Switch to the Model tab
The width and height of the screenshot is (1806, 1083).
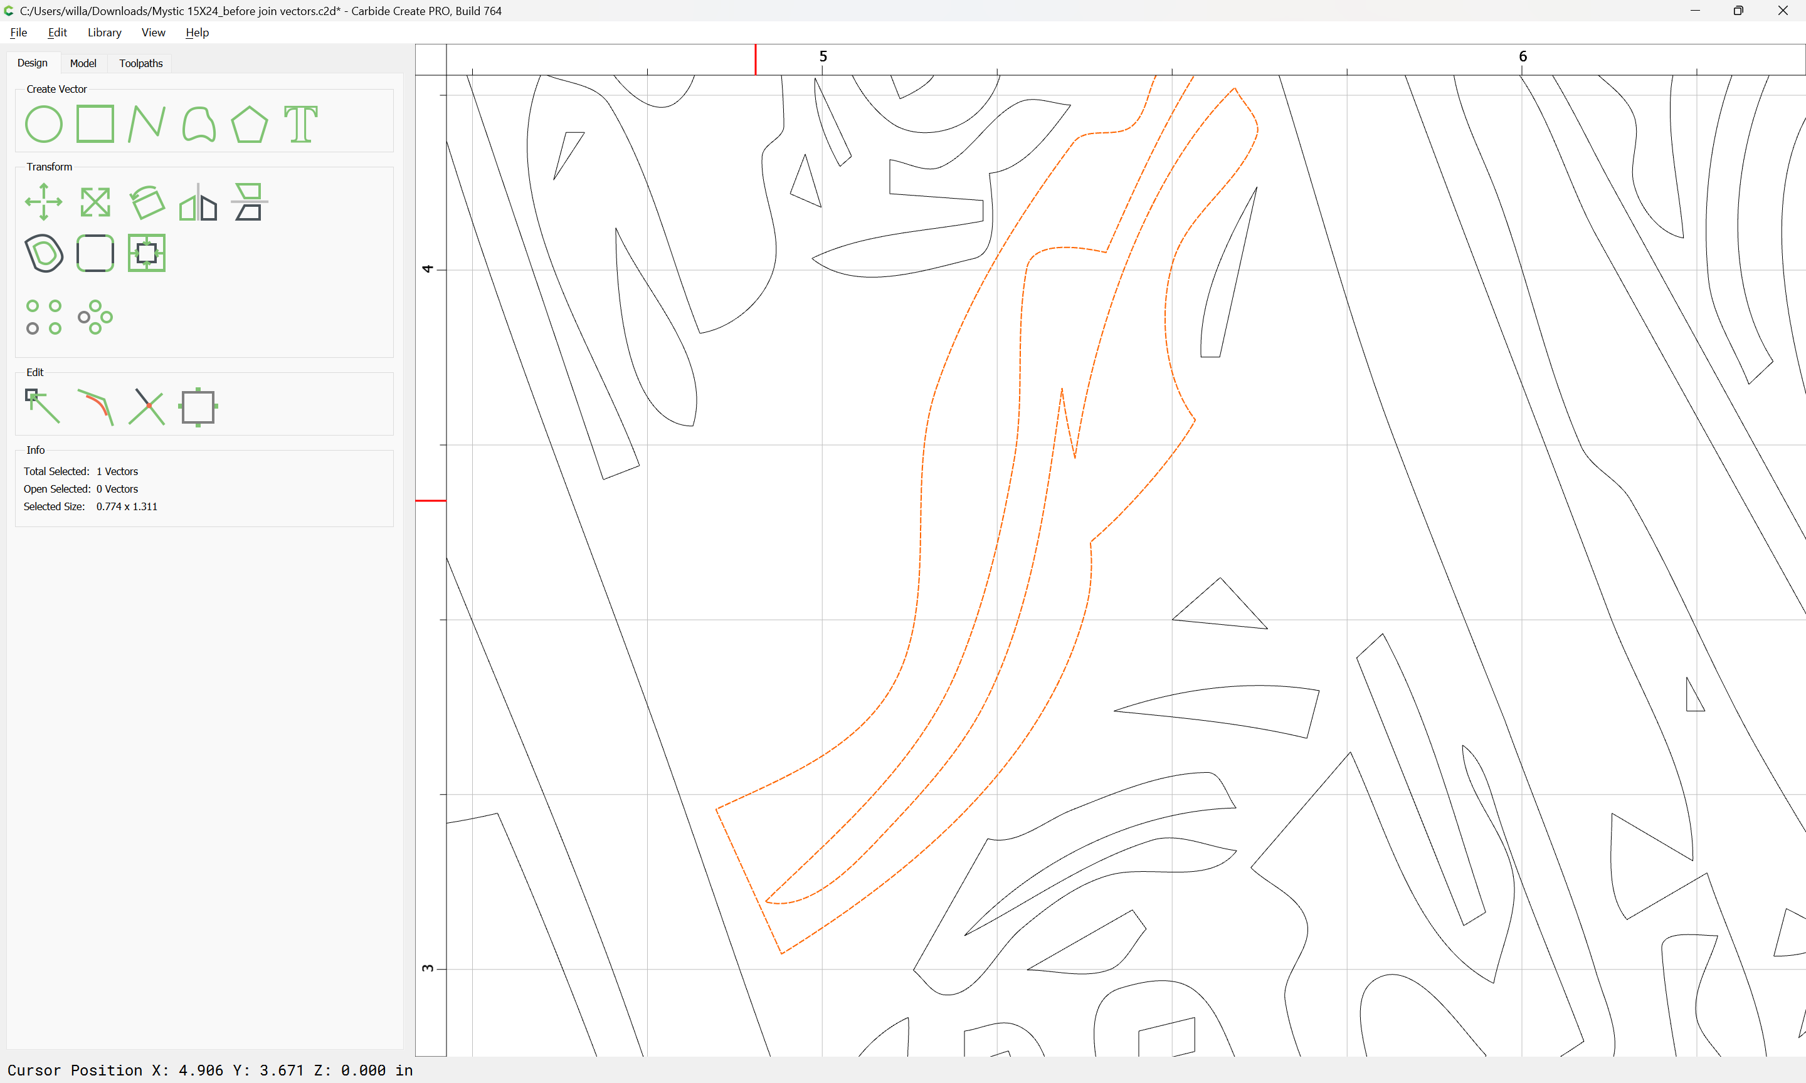click(83, 63)
